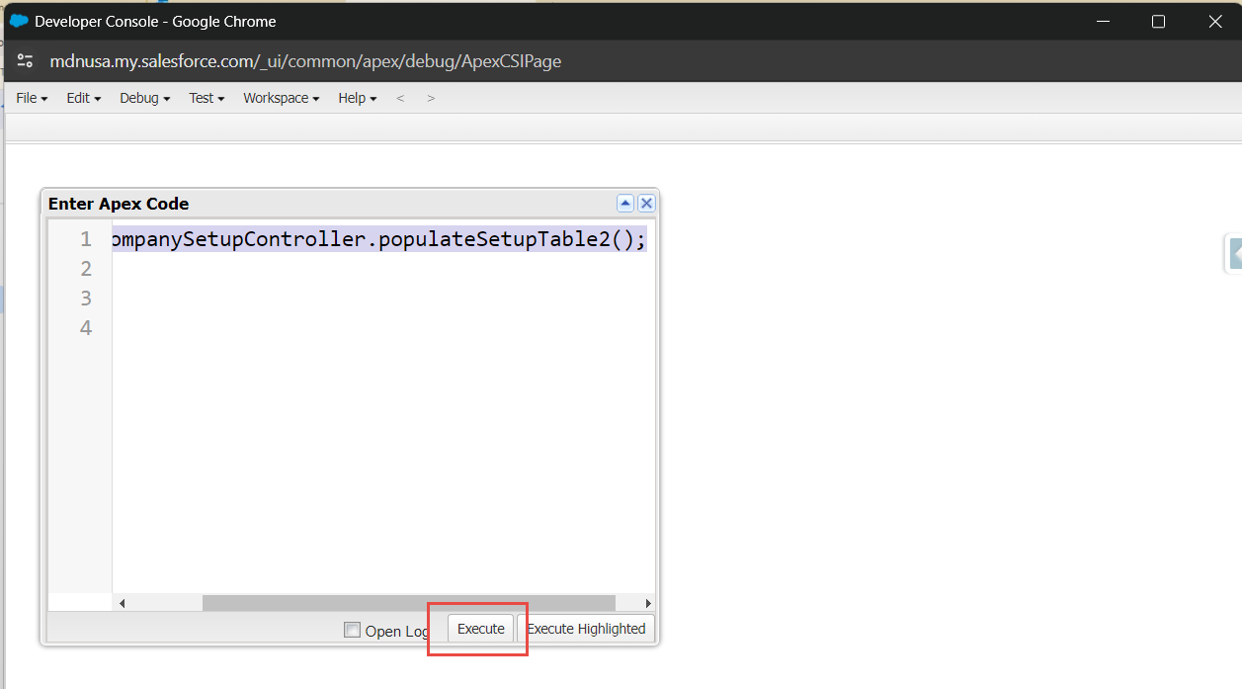This screenshot has width=1242, height=689.
Task: Click the Enter Apex Code dialog title
Action: [119, 204]
